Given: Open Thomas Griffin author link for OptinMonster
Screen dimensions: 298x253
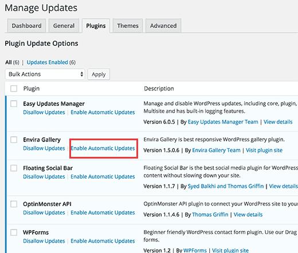Looking at the screenshot, I should (210, 215).
